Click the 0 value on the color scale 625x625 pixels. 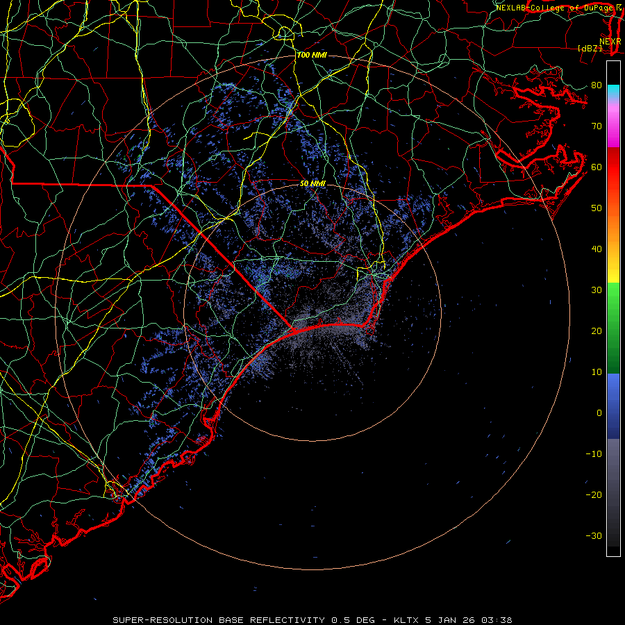[599, 413]
